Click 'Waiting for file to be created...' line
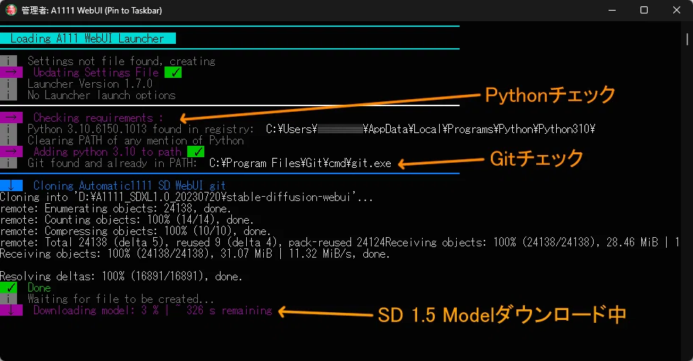This screenshot has width=693, height=361. point(121,299)
